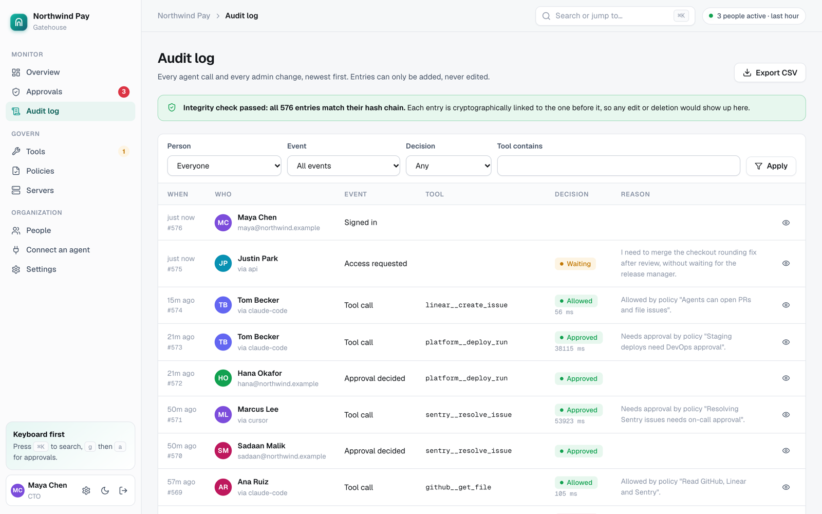Click the Tools wrench icon
This screenshot has height=514, width=822.
pyautogui.click(x=16, y=152)
